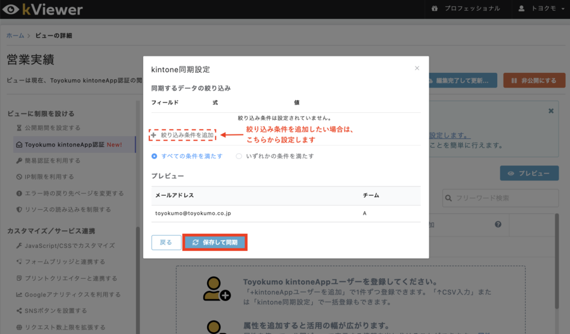Click the user avatar icon in header

(x=521, y=8)
